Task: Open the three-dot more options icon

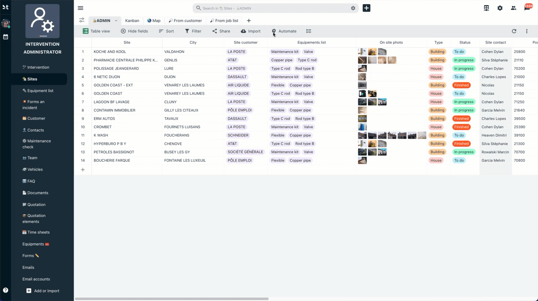Action: point(527,31)
